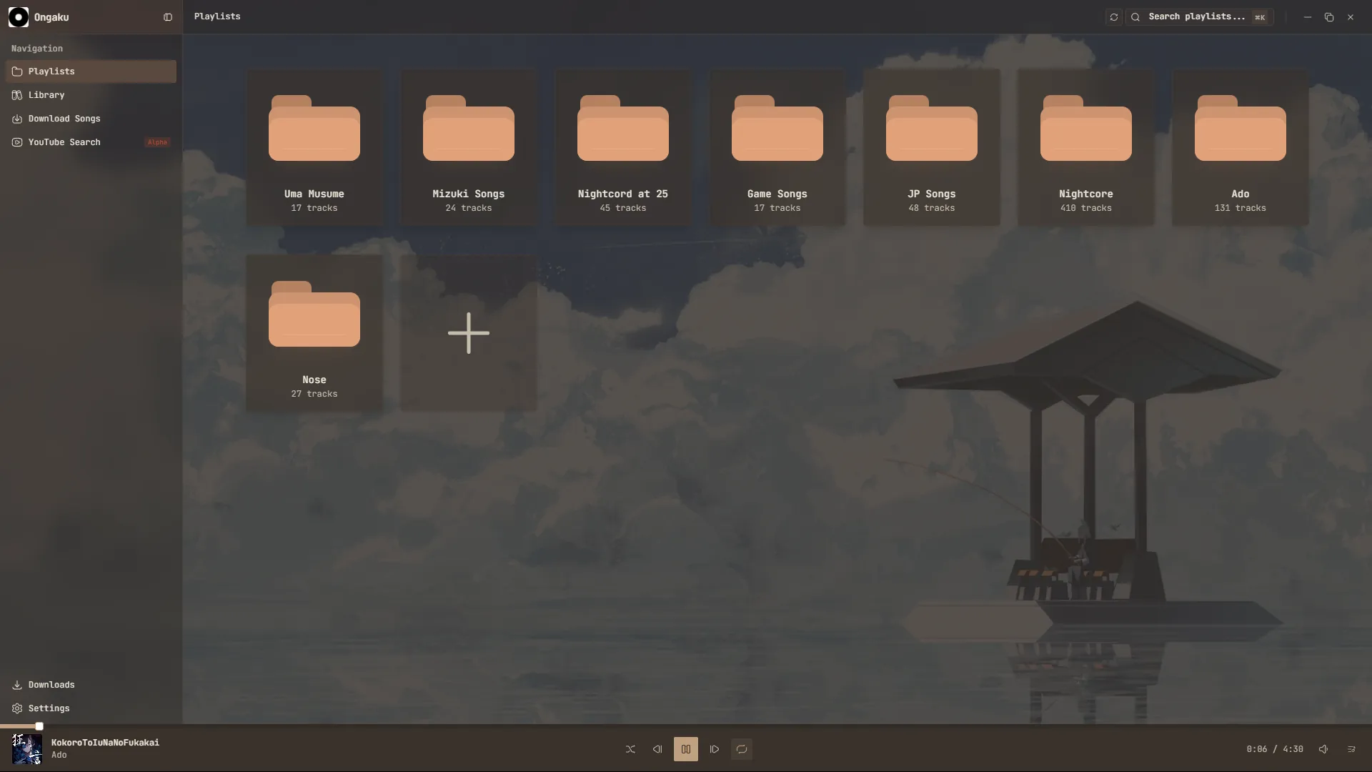Toggle shuffle playback

[x=630, y=749]
